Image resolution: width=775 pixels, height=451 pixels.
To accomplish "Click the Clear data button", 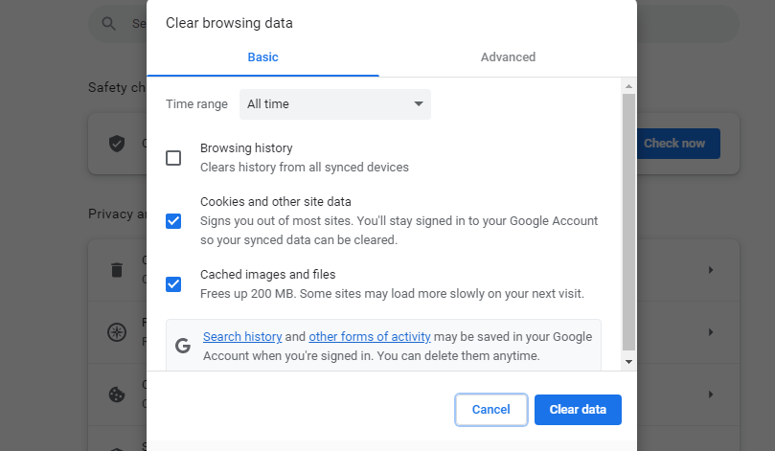I will tap(578, 410).
